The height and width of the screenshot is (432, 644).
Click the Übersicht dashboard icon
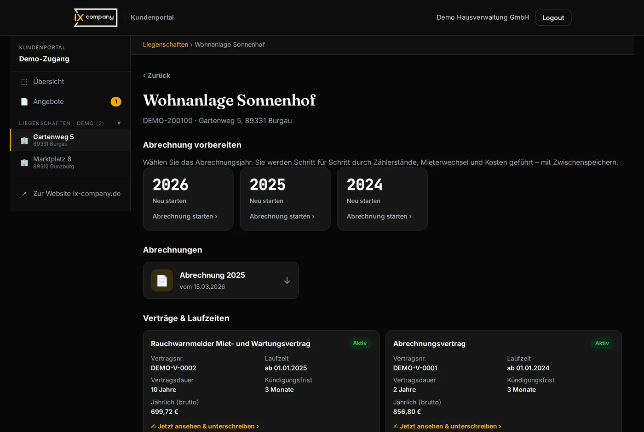pos(24,82)
